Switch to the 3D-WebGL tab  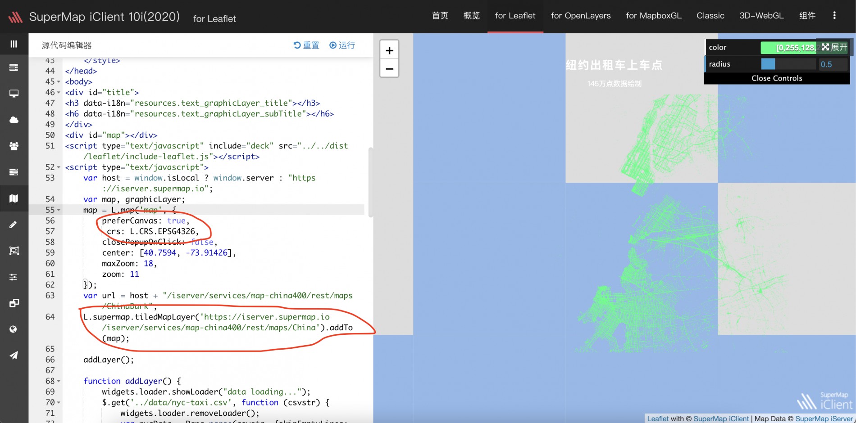pyautogui.click(x=761, y=16)
